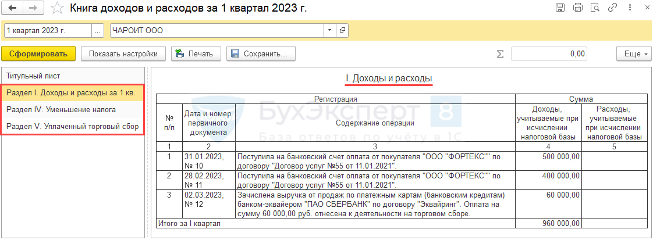This screenshot has width=653, height=240.
Task: Click the operation text mentioning ПАО СБЕРБАНК
Action: click(375, 204)
